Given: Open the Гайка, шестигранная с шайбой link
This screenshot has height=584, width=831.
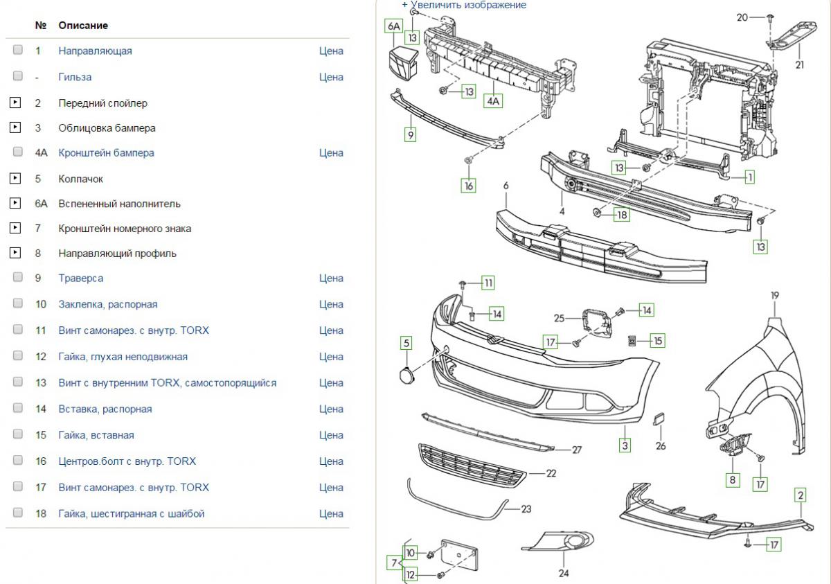Looking at the screenshot, I should pyautogui.click(x=132, y=513).
